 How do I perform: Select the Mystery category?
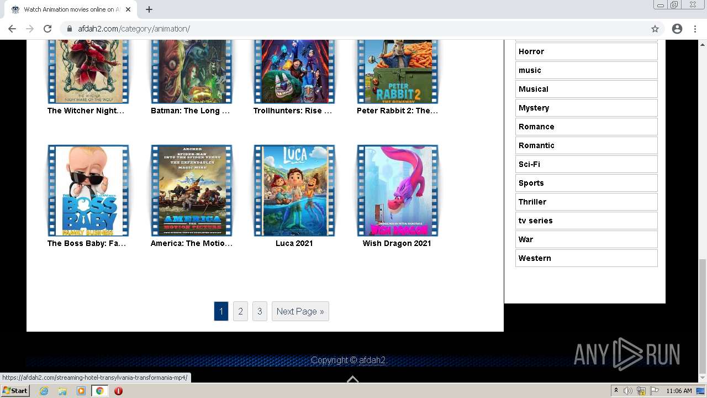[587, 108]
